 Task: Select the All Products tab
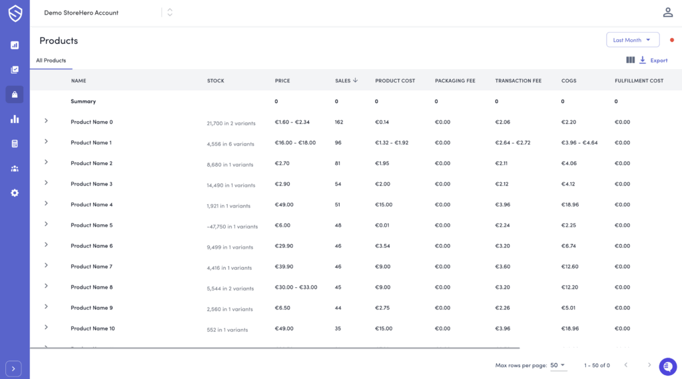click(51, 61)
